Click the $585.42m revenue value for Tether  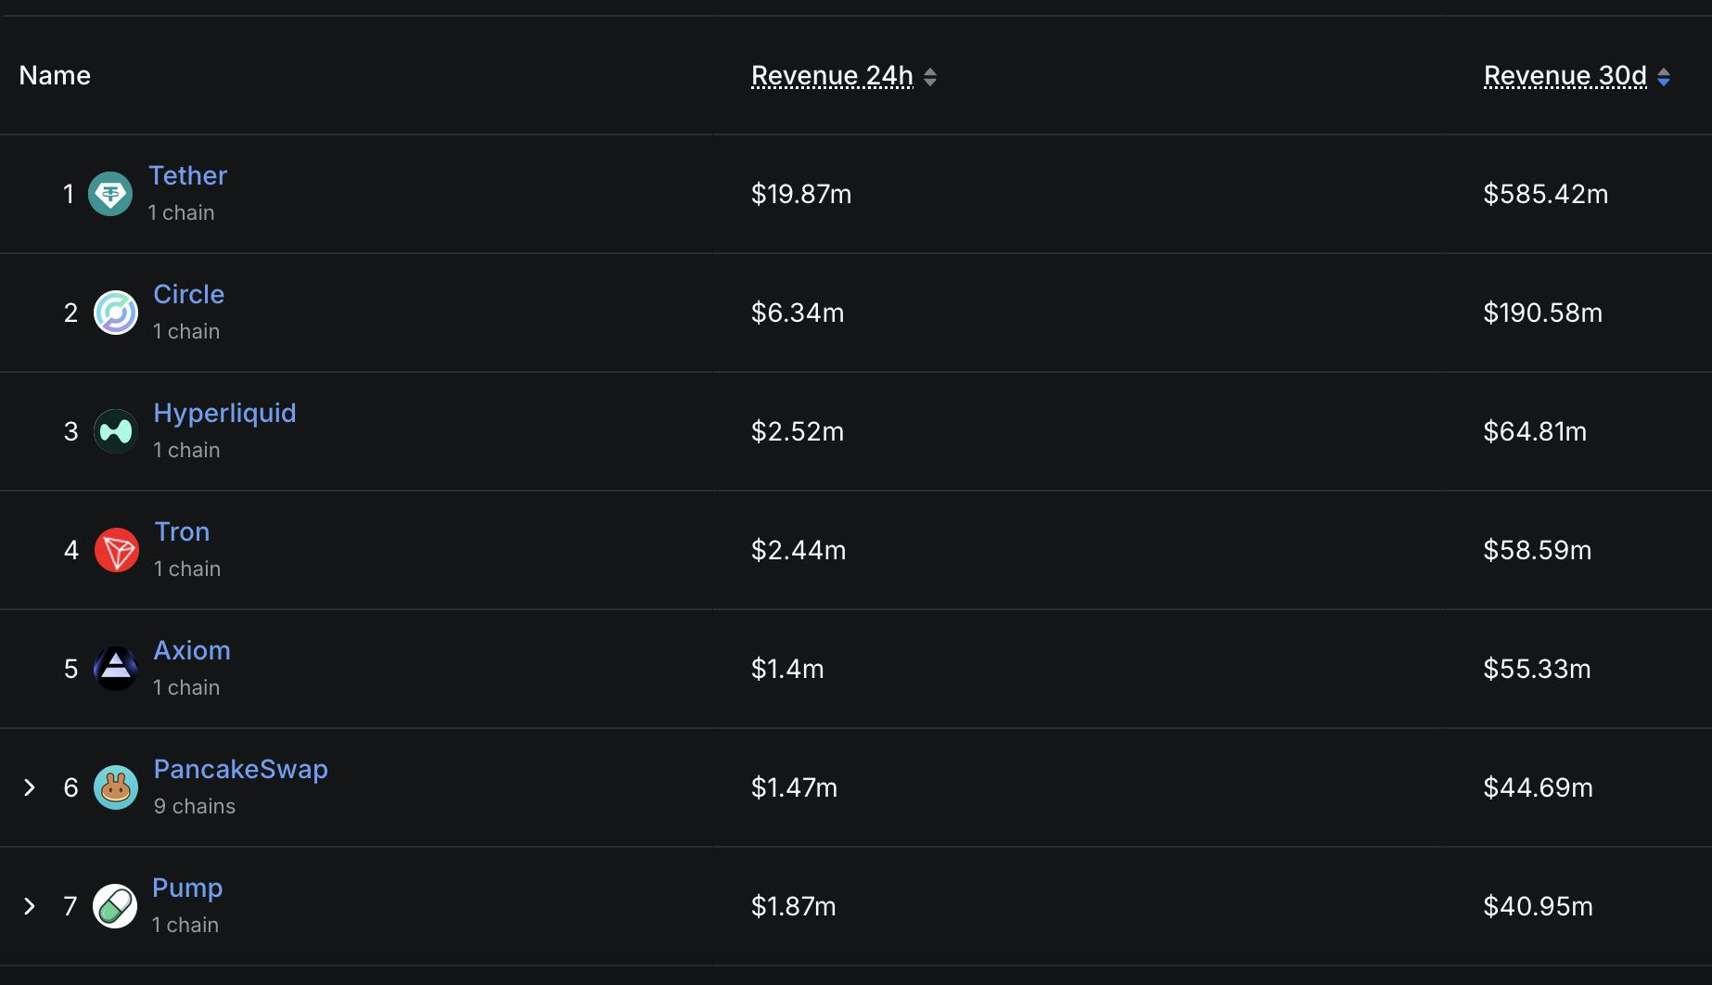point(1545,194)
